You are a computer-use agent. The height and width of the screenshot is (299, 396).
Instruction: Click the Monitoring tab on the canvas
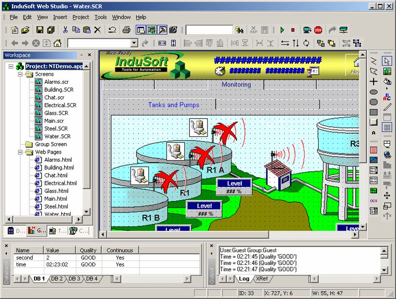pos(236,85)
